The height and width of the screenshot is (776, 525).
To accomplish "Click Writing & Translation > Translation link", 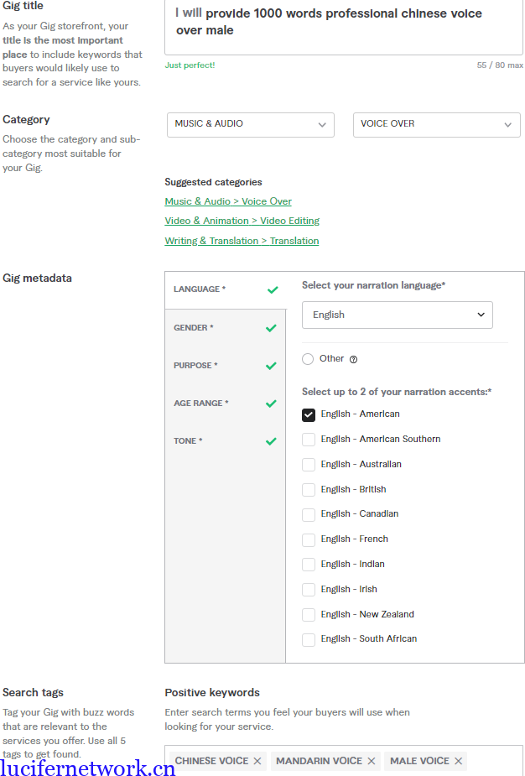I will click(242, 241).
